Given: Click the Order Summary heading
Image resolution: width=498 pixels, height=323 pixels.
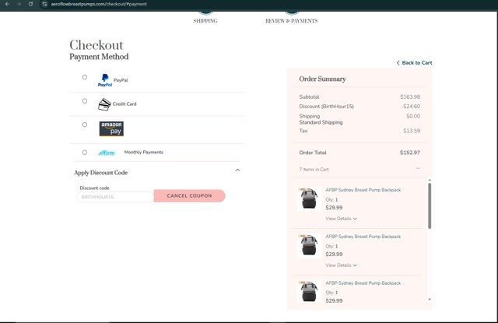Looking at the screenshot, I should coord(322,79).
